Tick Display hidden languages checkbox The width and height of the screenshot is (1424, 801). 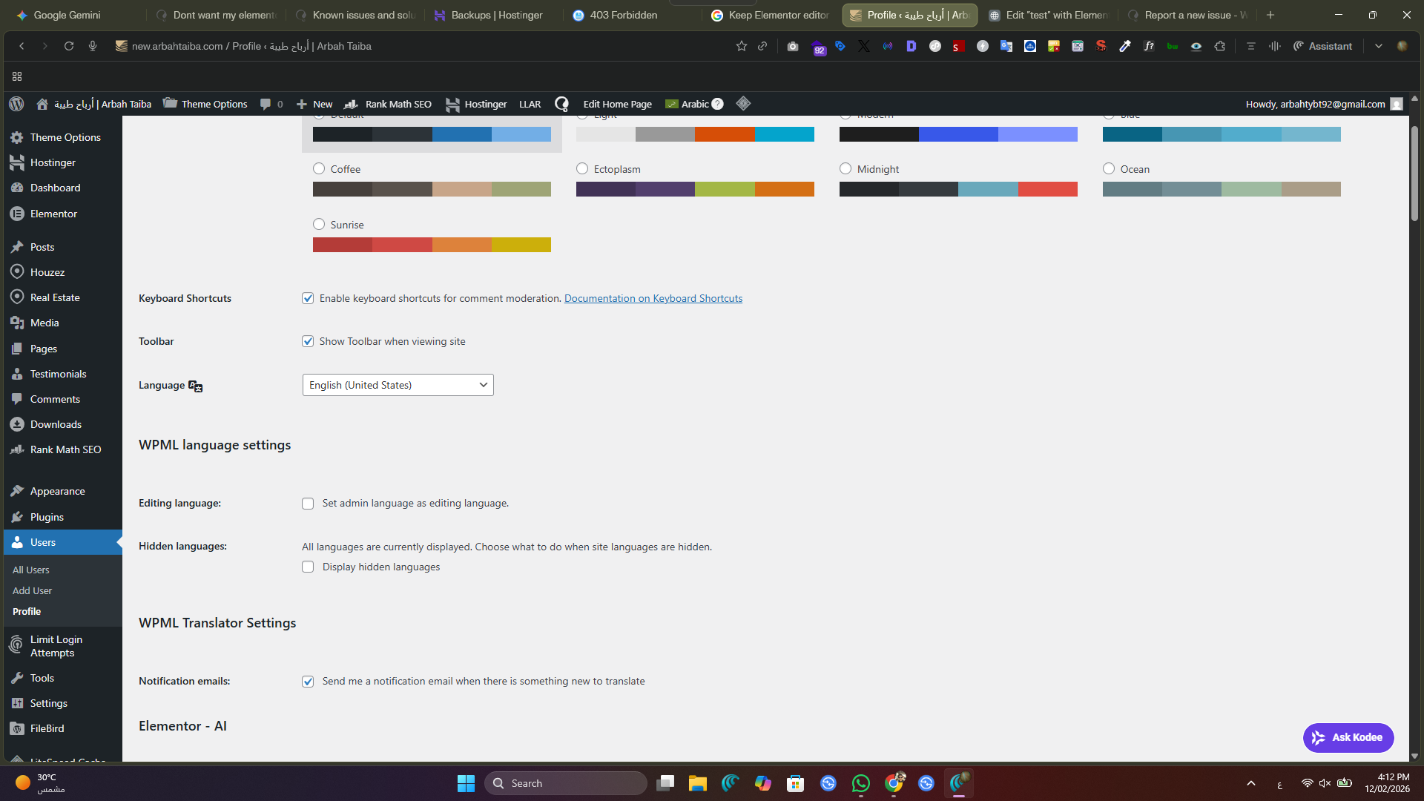click(308, 567)
